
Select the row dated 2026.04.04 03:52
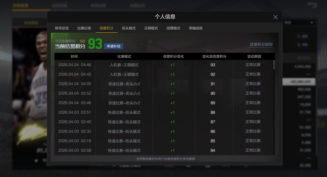click(164, 93)
